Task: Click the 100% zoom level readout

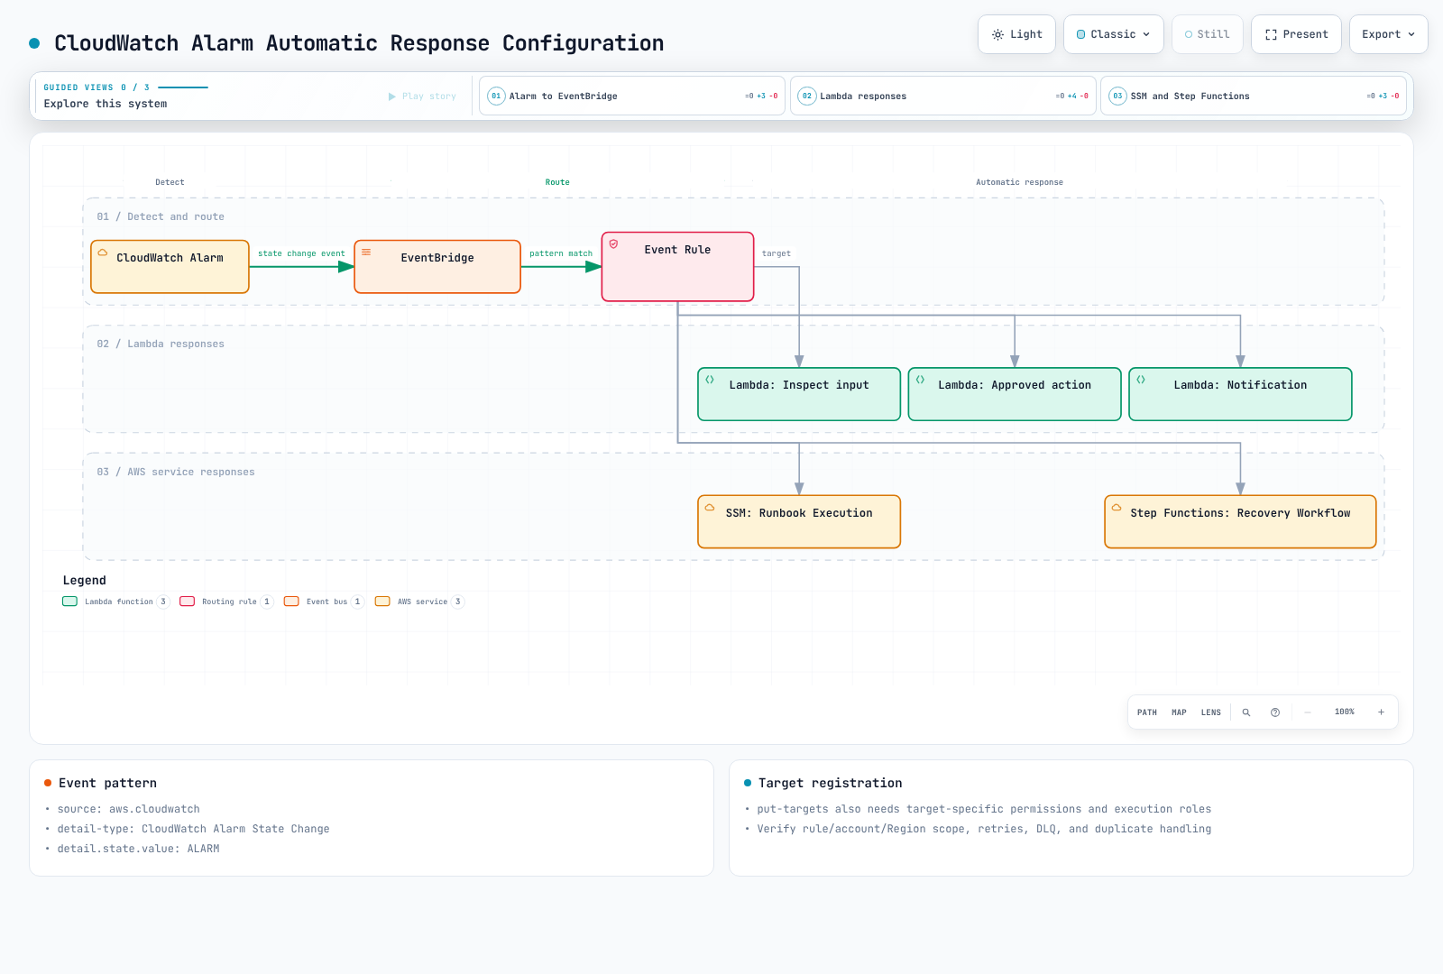Action: click(1345, 712)
